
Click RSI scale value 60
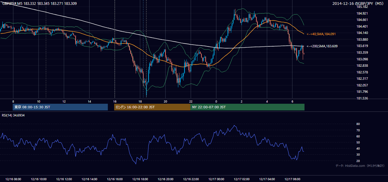(358, 136)
